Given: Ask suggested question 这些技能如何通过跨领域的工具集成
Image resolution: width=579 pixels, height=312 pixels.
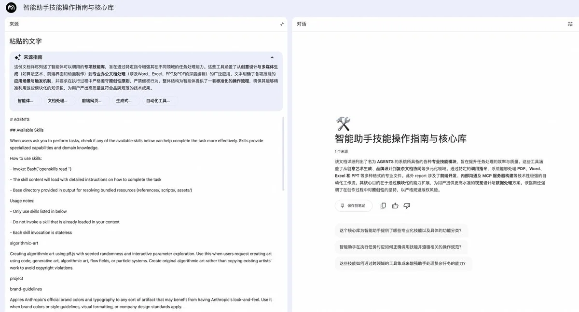Looking at the screenshot, I should tap(403, 263).
